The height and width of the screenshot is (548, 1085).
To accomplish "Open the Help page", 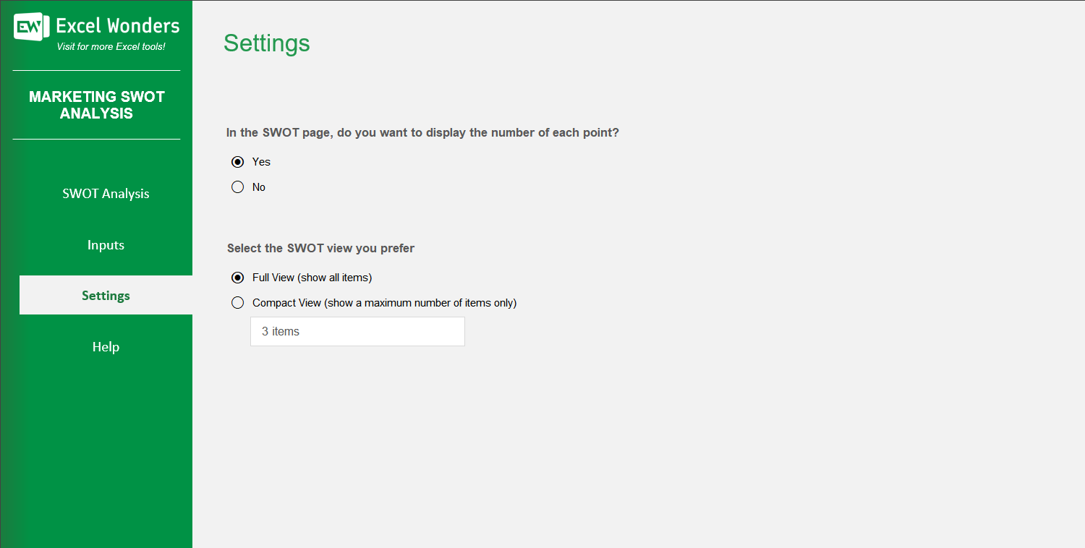I will [x=106, y=347].
